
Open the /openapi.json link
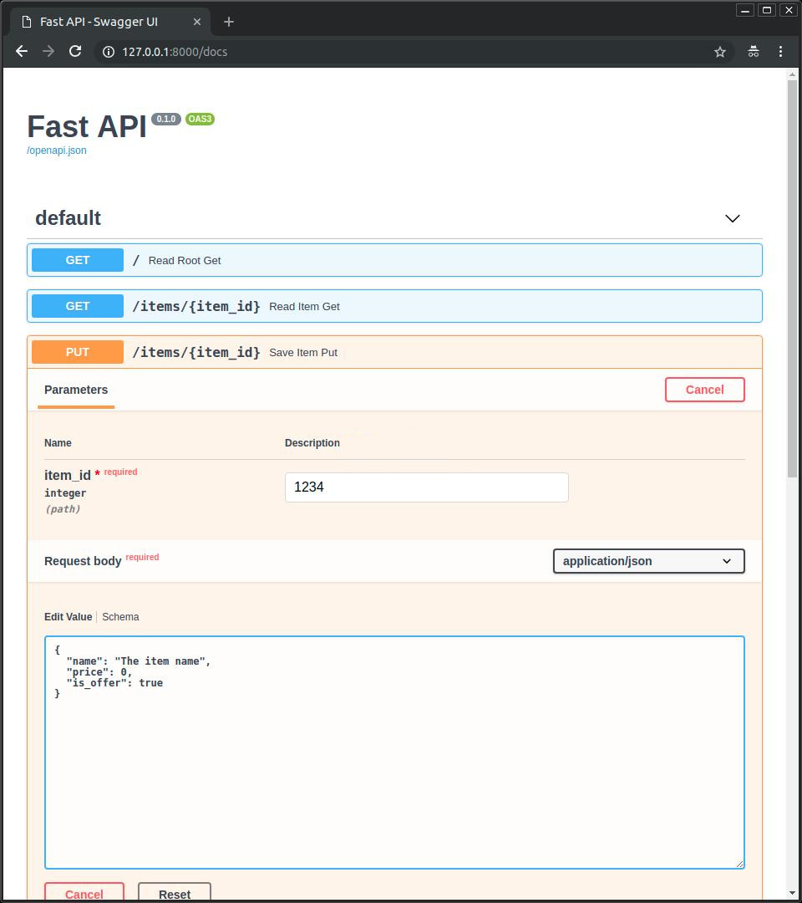click(x=56, y=150)
